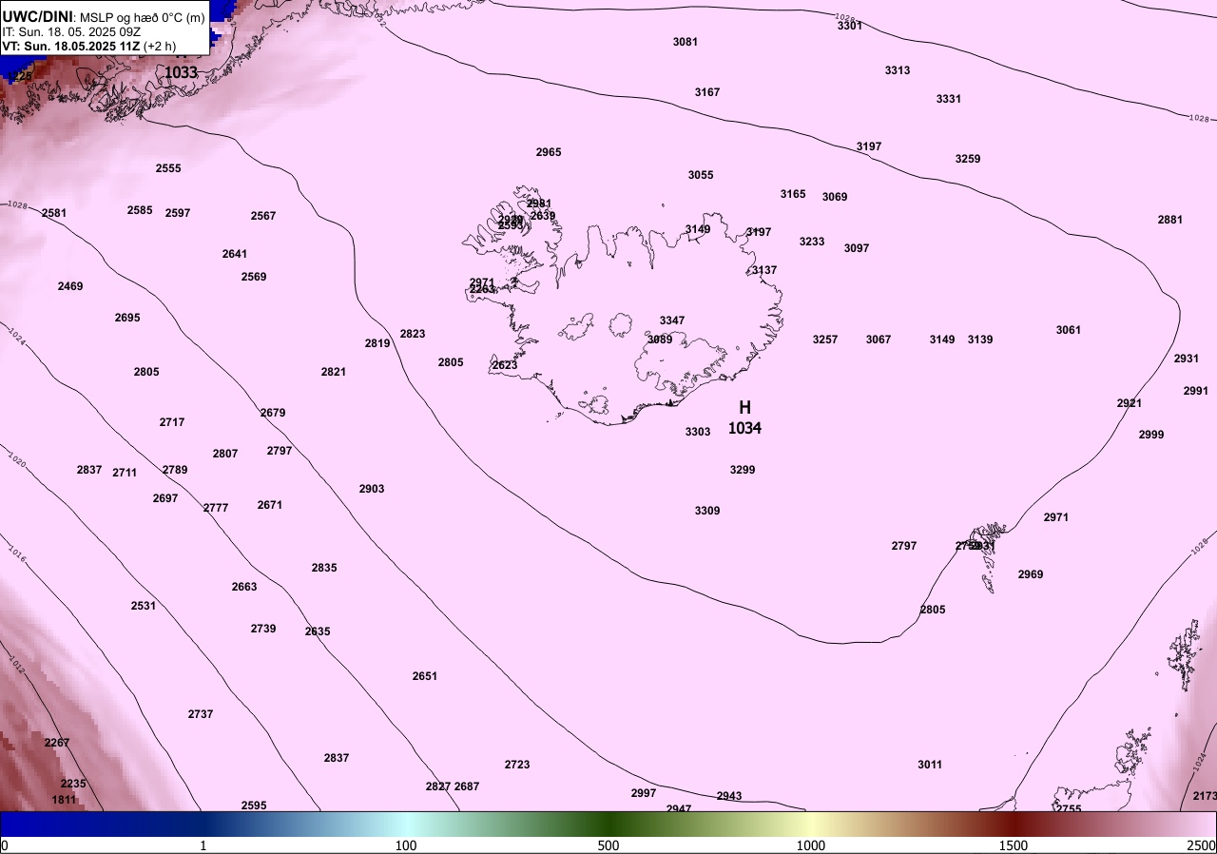Click the 2943 height value
Viewport: 1217px width, 854px height.
click(729, 796)
